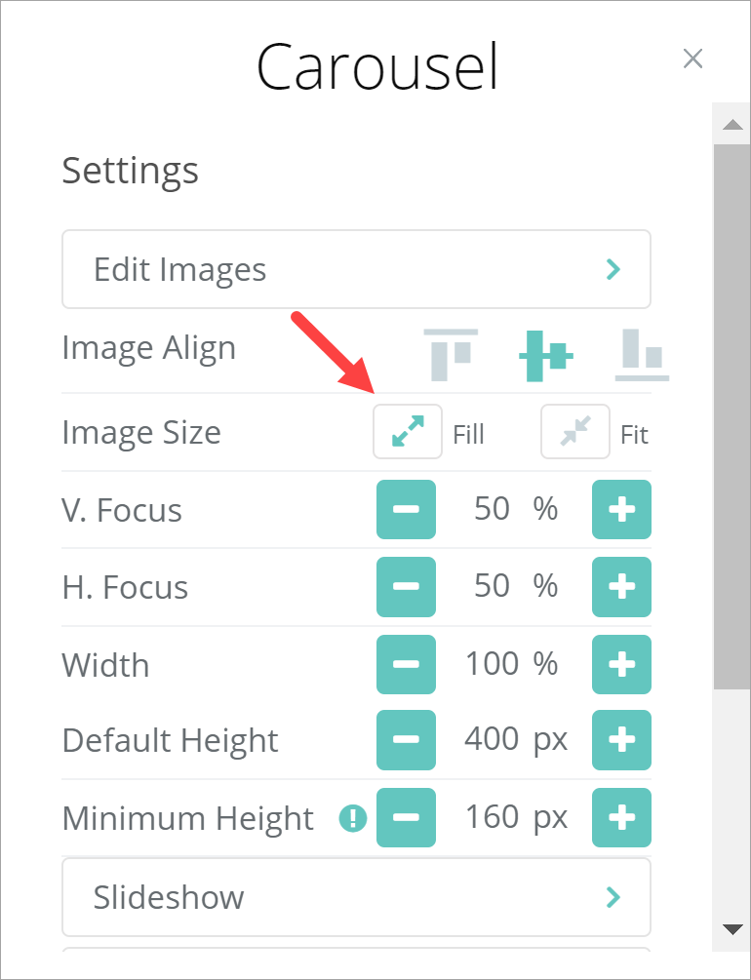Image resolution: width=751 pixels, height=980 pixels.
Task: Close the Carousel panel
Action: [692, 59]
